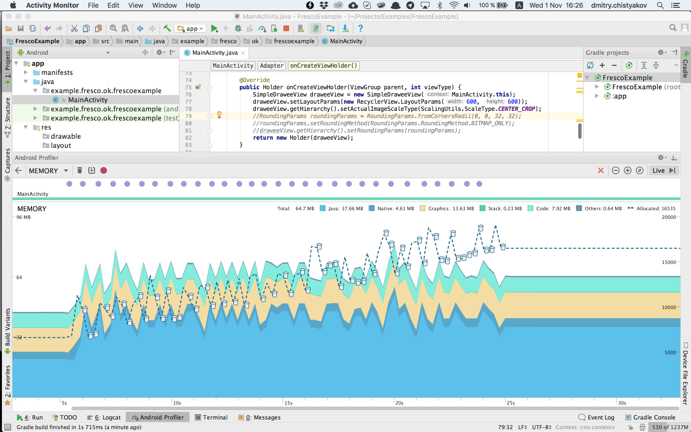
Task: Click the Cut scissors icon
Action: click(x=74, y=29)
